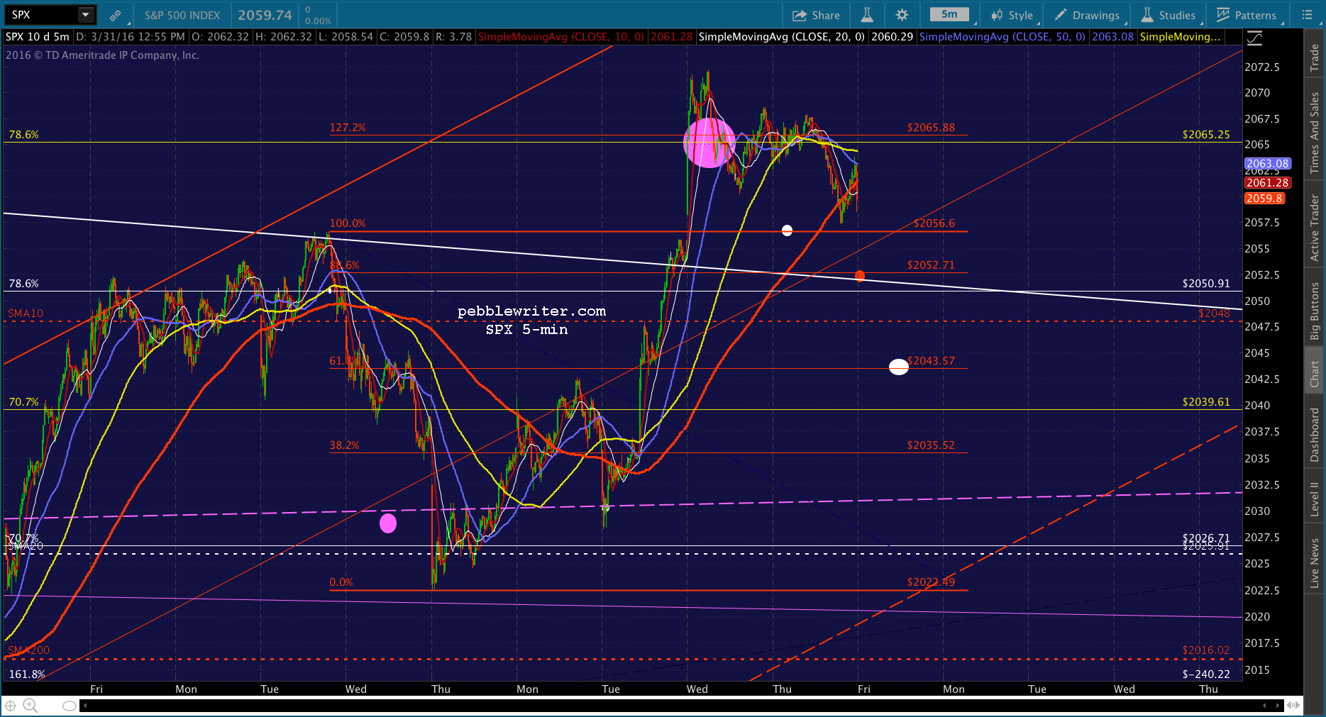
Task: Click the $2050.91 white level label
Action: point(1206,284)
